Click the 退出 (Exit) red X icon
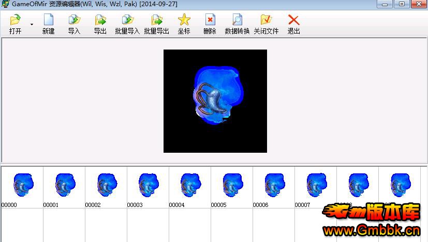 click(x=293, y=21)
